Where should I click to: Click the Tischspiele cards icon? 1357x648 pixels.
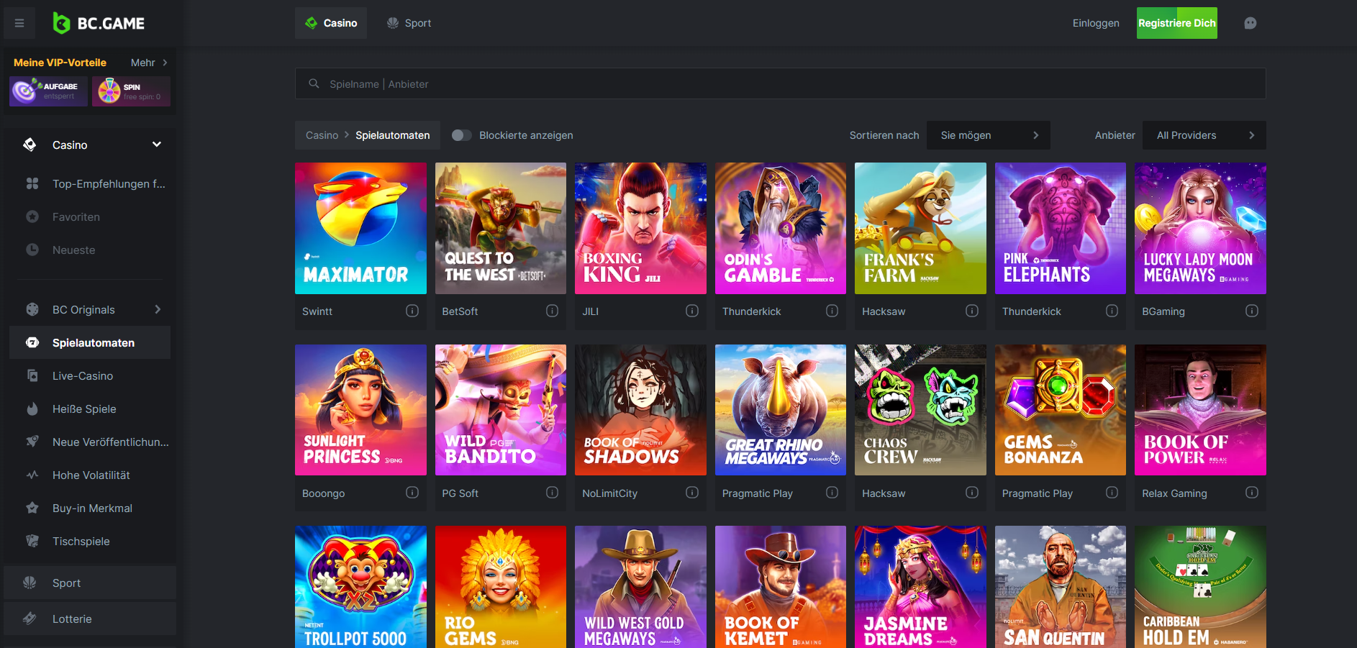pyautogui.click(x=32, y=541)
